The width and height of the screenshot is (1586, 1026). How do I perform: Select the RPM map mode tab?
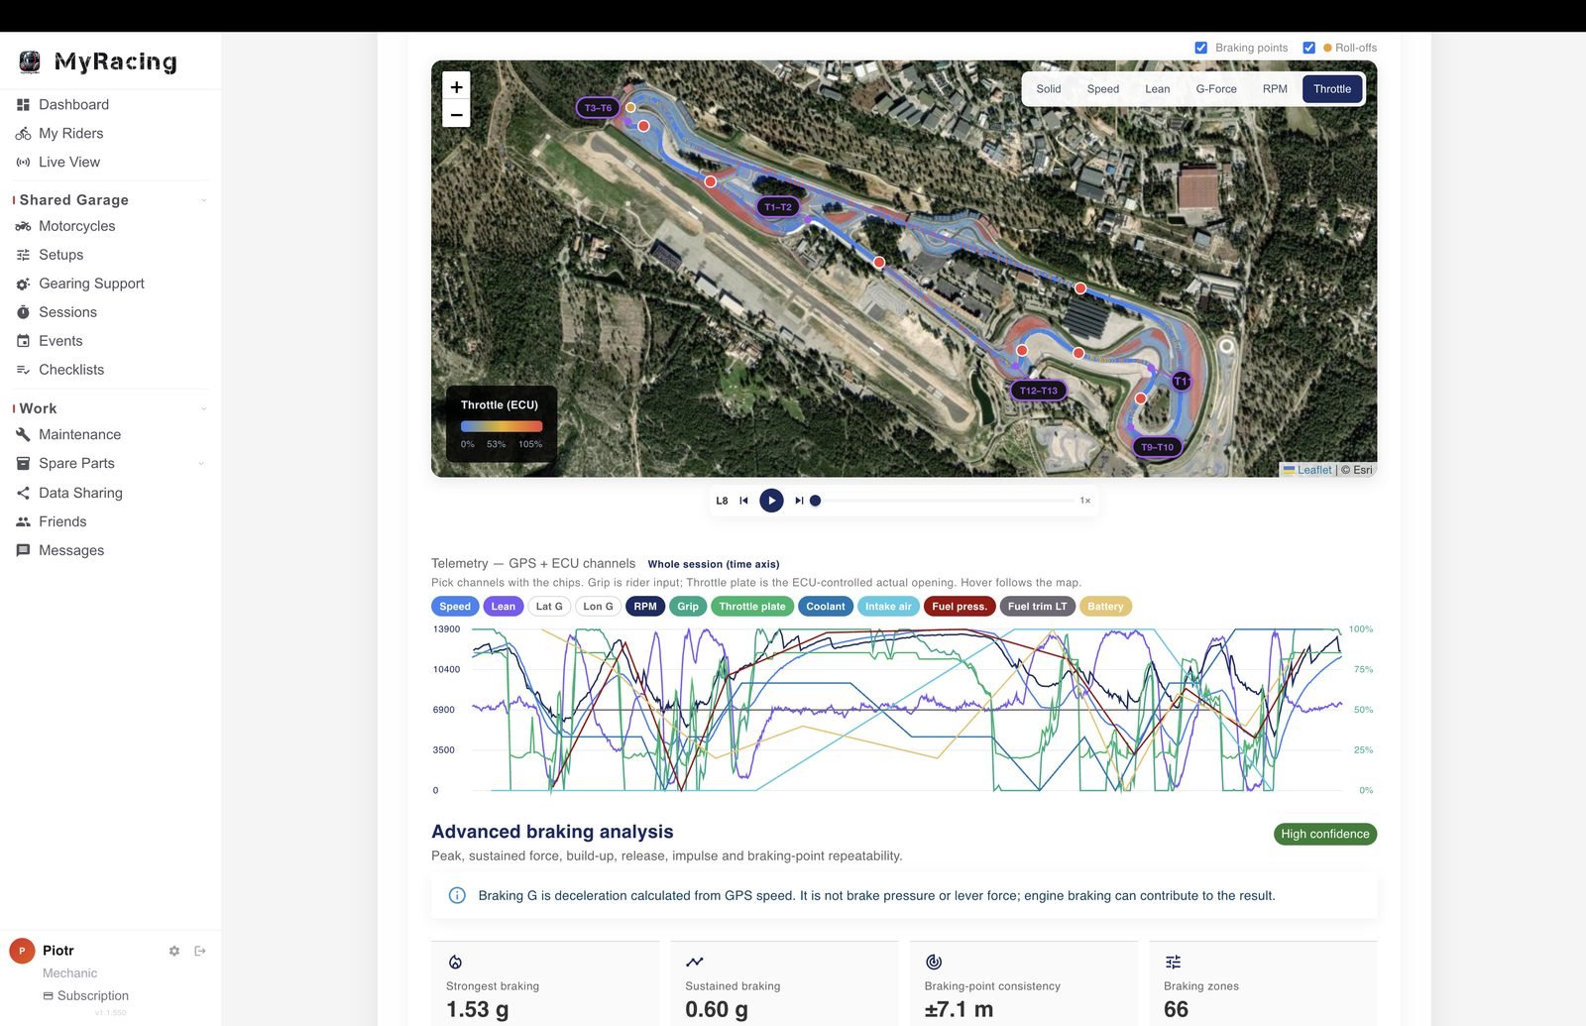coord(1275,89)
